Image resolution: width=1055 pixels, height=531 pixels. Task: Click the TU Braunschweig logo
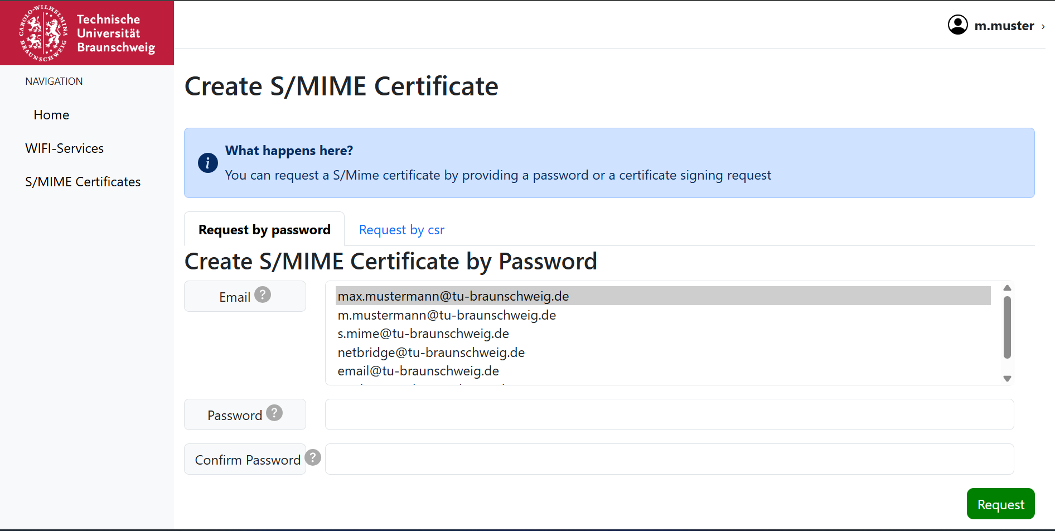tap(87, 33)
